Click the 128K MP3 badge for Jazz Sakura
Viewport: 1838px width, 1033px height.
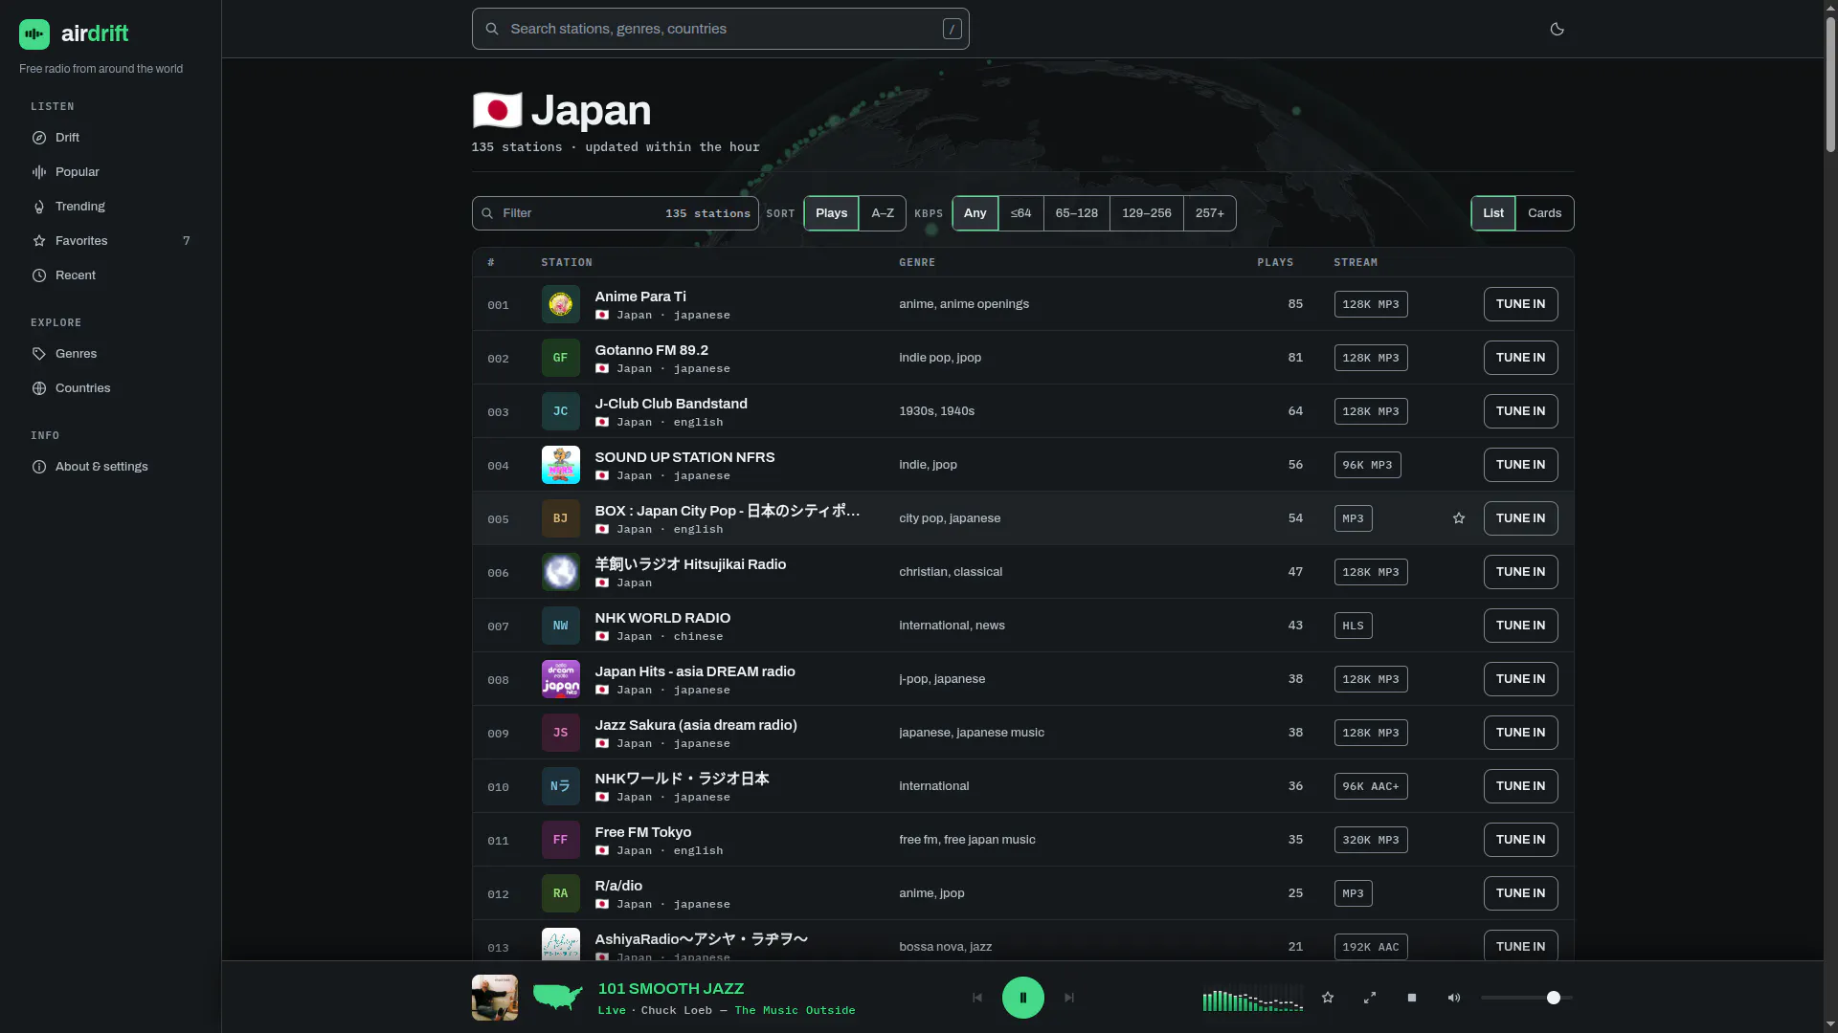1371,733
